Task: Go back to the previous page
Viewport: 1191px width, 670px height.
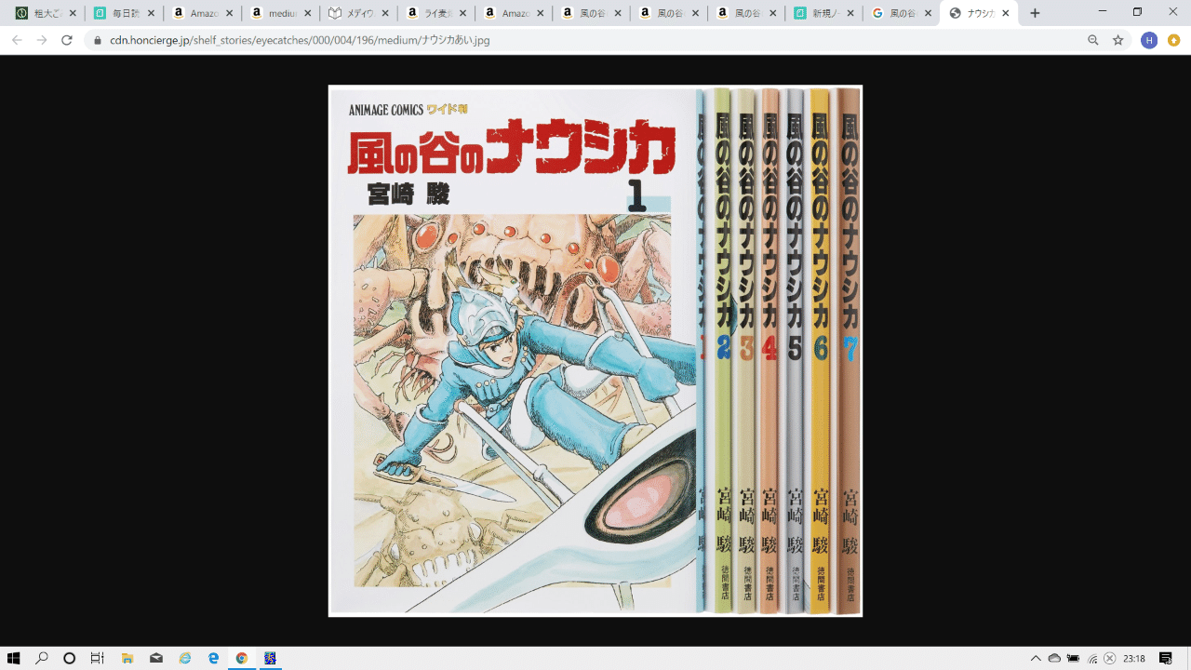Action: (17, 40)
